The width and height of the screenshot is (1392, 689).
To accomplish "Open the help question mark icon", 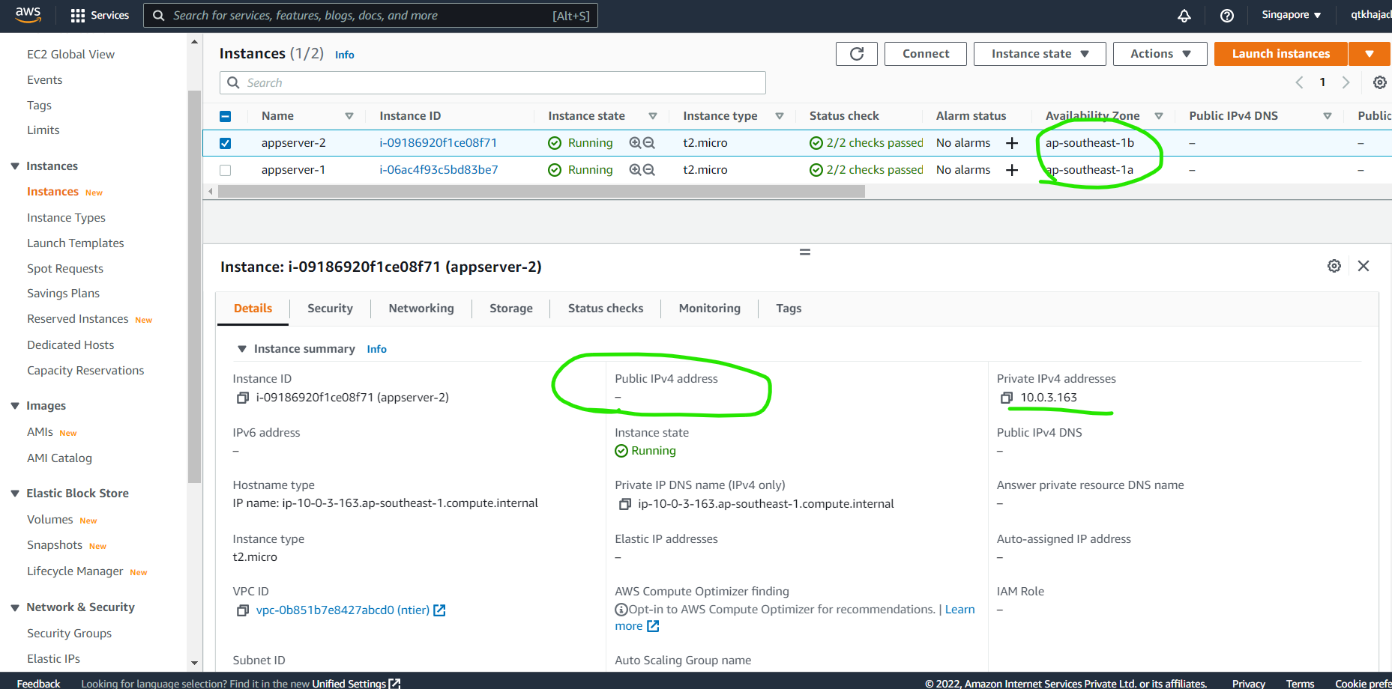I will click(x=1227, y=15).
